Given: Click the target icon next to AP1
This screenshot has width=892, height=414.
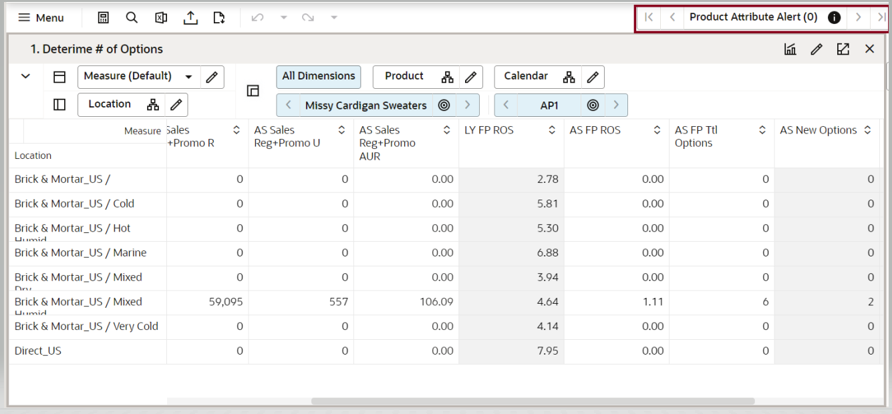Looking at the screenshot, I should [591, 106].
